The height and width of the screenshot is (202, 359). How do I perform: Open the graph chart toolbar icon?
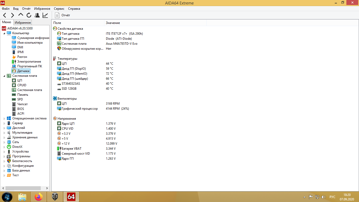point(45,15)
